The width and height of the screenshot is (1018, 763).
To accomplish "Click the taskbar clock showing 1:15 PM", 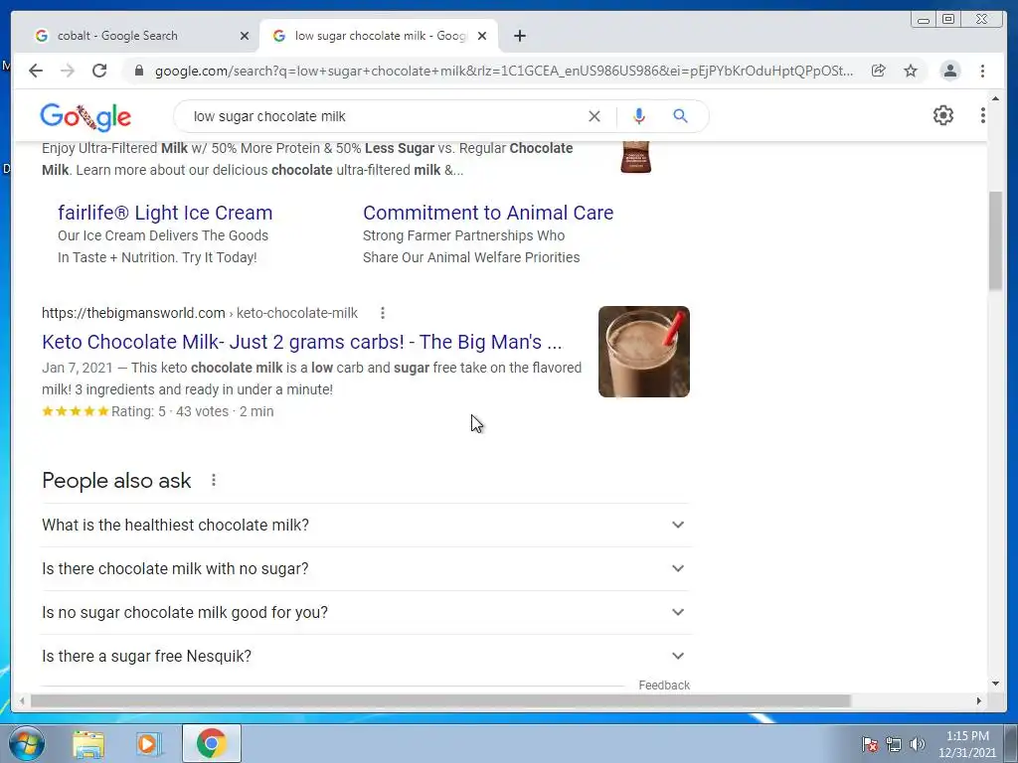I will 966,744.
